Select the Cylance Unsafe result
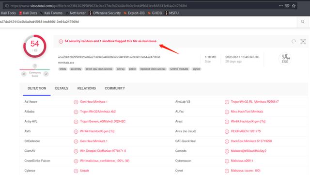Viewport: 310px width, 175px height. point(85,171)
